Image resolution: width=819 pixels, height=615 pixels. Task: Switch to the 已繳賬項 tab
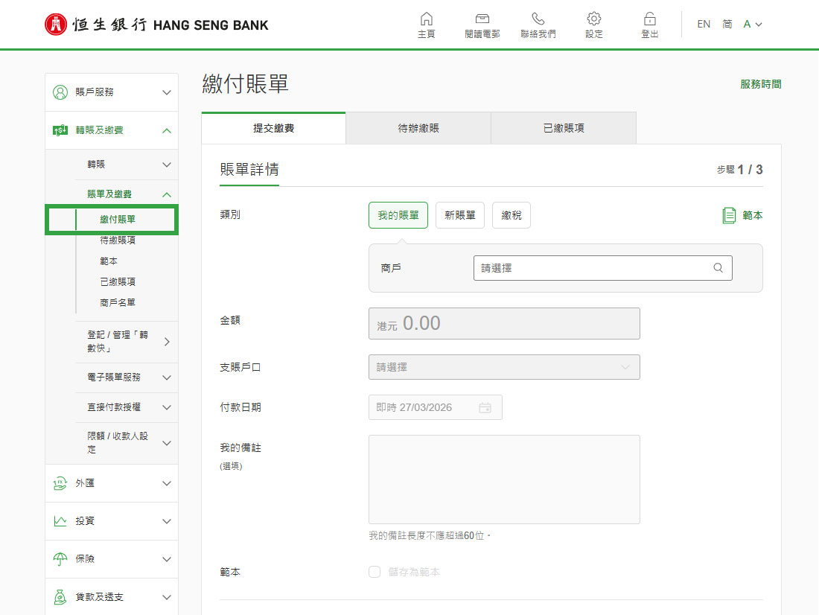tap(564, 128)
